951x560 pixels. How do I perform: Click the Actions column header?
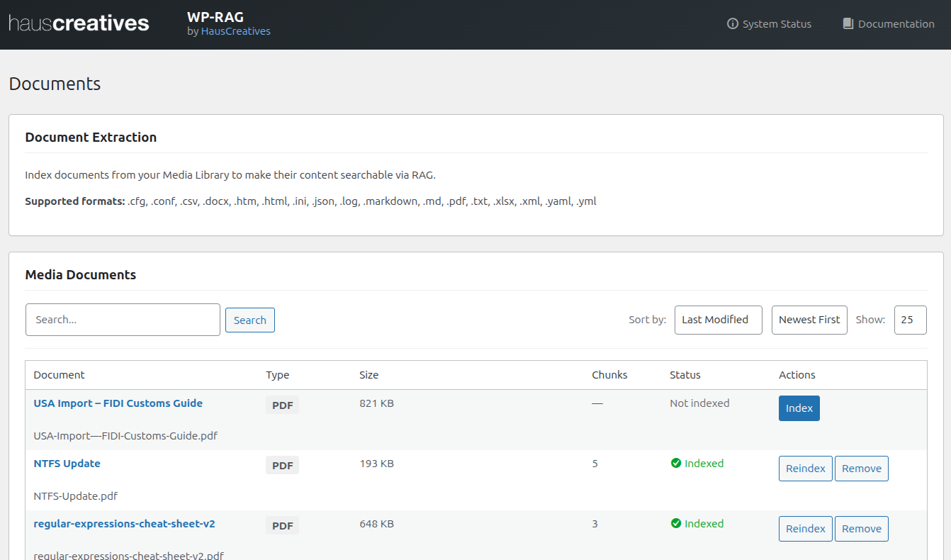[797, 375]
